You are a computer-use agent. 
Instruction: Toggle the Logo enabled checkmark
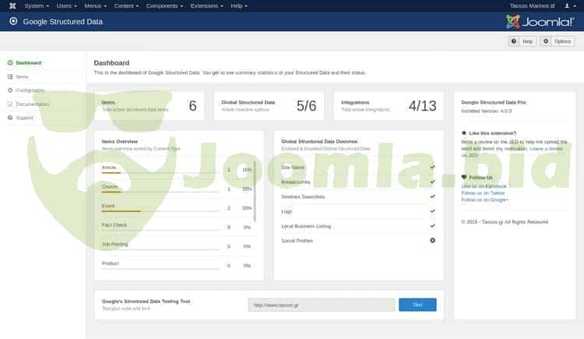432,211
